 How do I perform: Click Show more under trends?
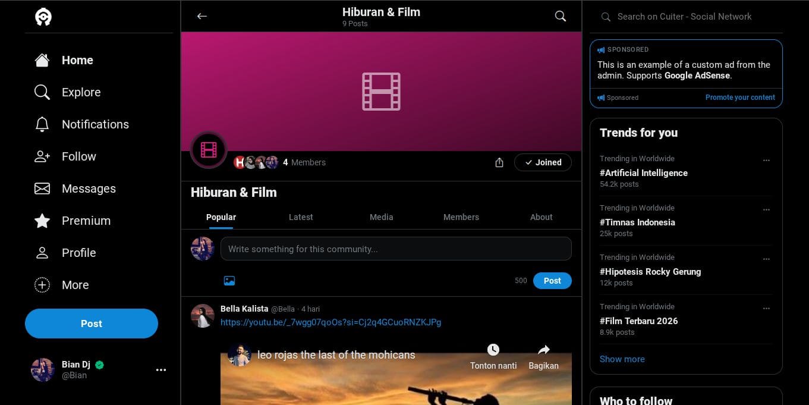coord(622,359)
